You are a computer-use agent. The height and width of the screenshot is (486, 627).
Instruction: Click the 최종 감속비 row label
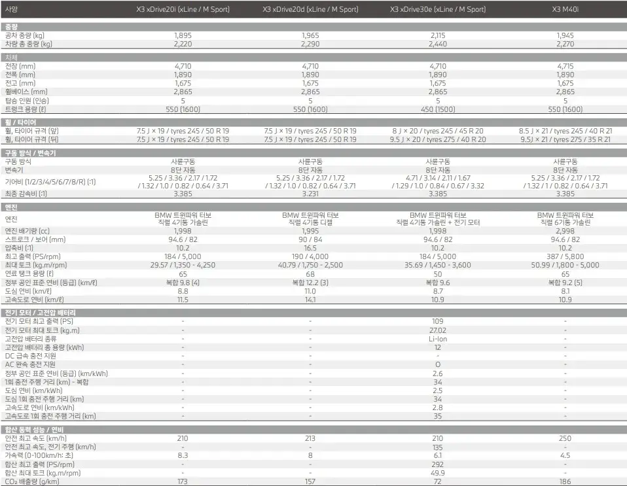click(26, 194)
